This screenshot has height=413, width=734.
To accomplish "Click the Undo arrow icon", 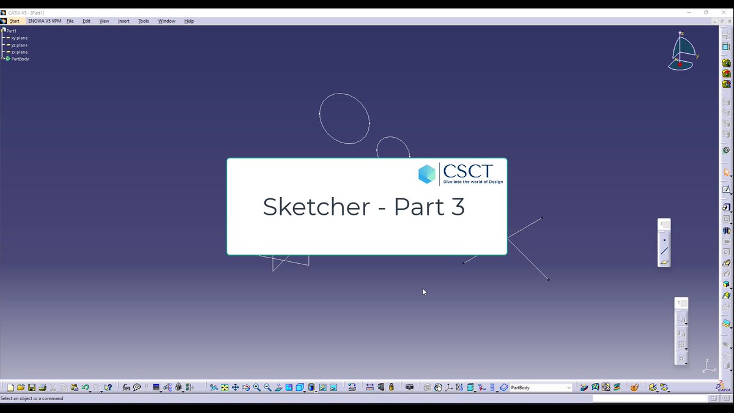I will [85, 387].
